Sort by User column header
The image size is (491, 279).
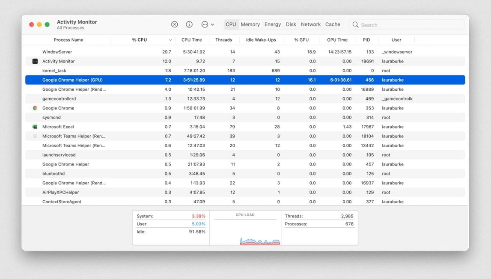pyautogui.click(x=396, y=40)
